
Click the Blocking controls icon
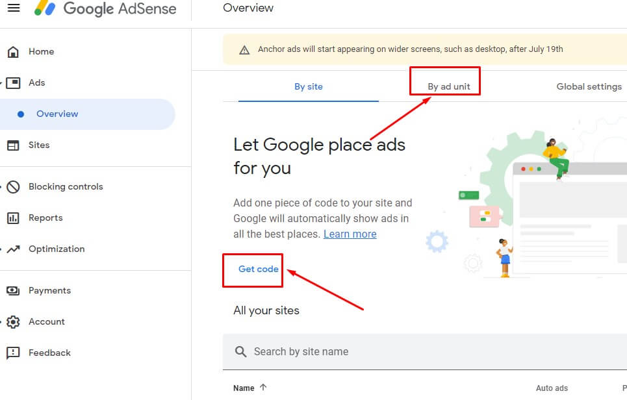(13, 186)
